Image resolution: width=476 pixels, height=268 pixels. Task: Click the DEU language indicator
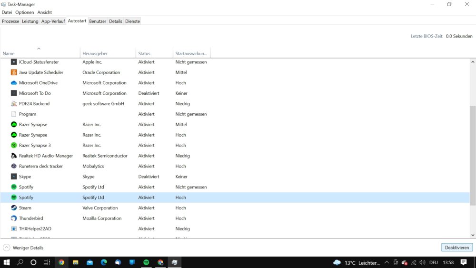[434, 263]
